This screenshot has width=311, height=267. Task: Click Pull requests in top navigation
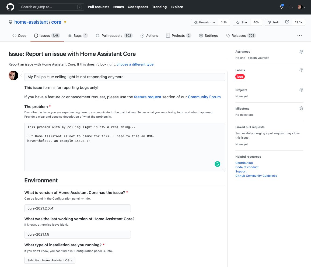[99, 7]
